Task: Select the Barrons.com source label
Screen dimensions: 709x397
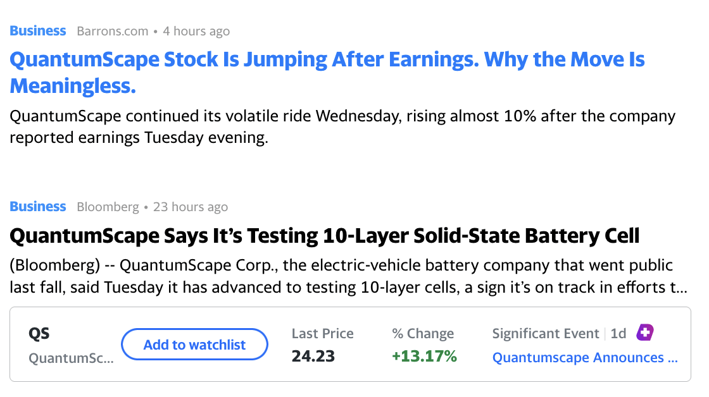Action: pos(112,31)
